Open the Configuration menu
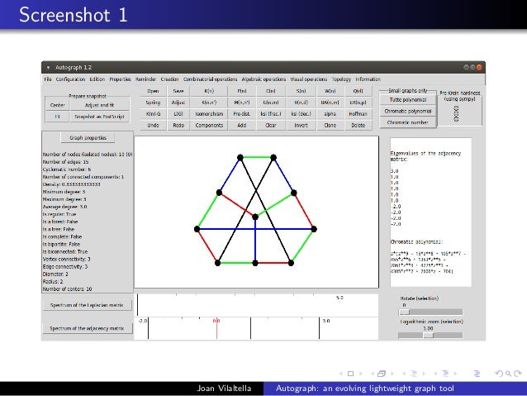The width and height of the screenshot is (527, 396). click(70, 79)
